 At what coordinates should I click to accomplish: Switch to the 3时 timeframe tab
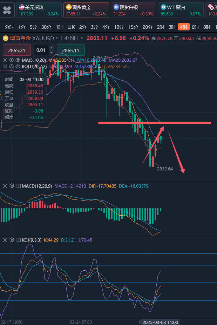tap(172, 27)
